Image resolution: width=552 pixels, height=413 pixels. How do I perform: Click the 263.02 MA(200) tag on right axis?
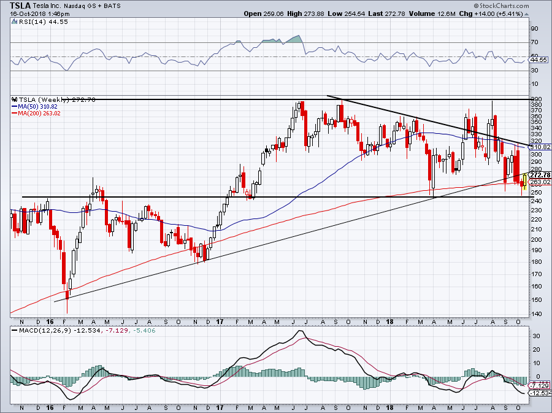coord(540,182)
